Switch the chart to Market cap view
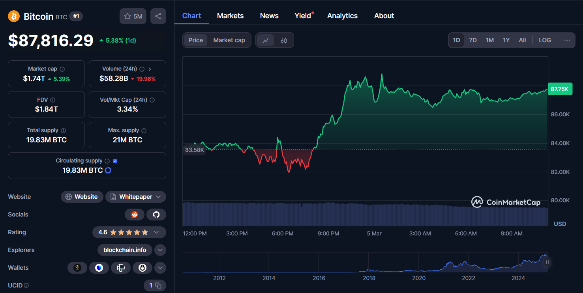The image size is (583, 293). 229,40
